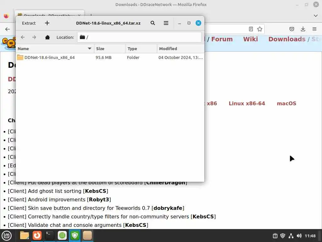This screenshot has height=242, width=322.
Task: Select the DDNet-18.6-linux_x86_64 folder row
Action: [x=110, y=57]
